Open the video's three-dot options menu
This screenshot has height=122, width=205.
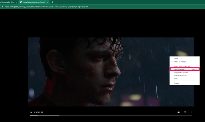click(191, 112)
